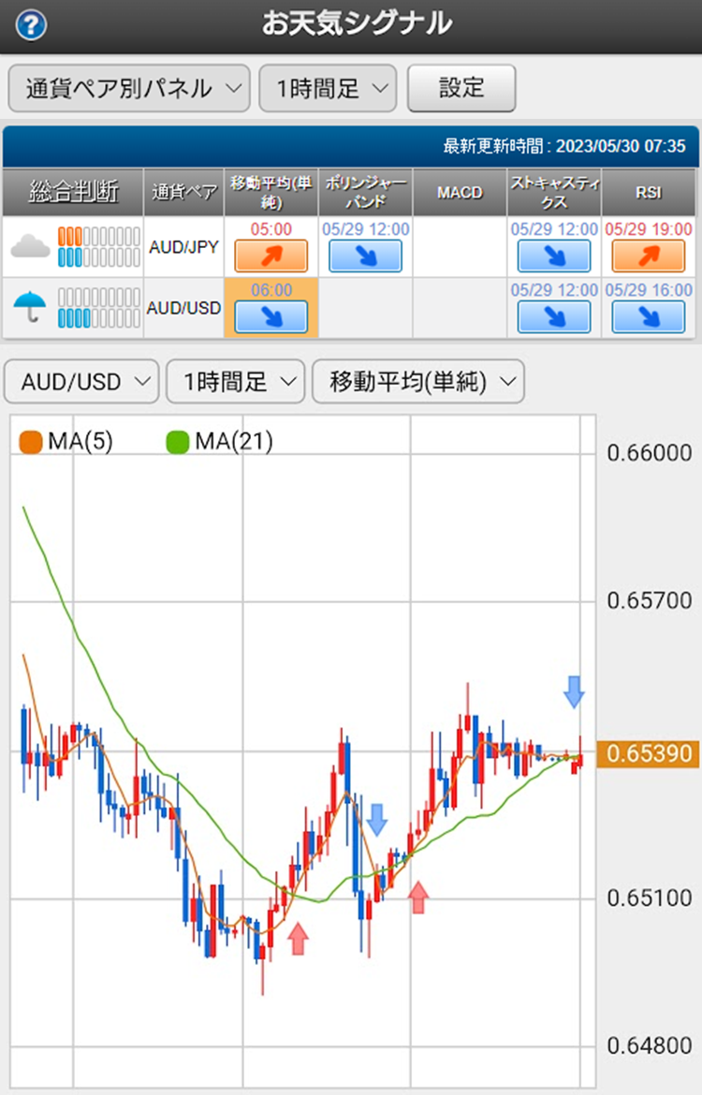Open the top 1時間足 timeframe dropdown
The image size is (702, 1095).
click(328, 88)
